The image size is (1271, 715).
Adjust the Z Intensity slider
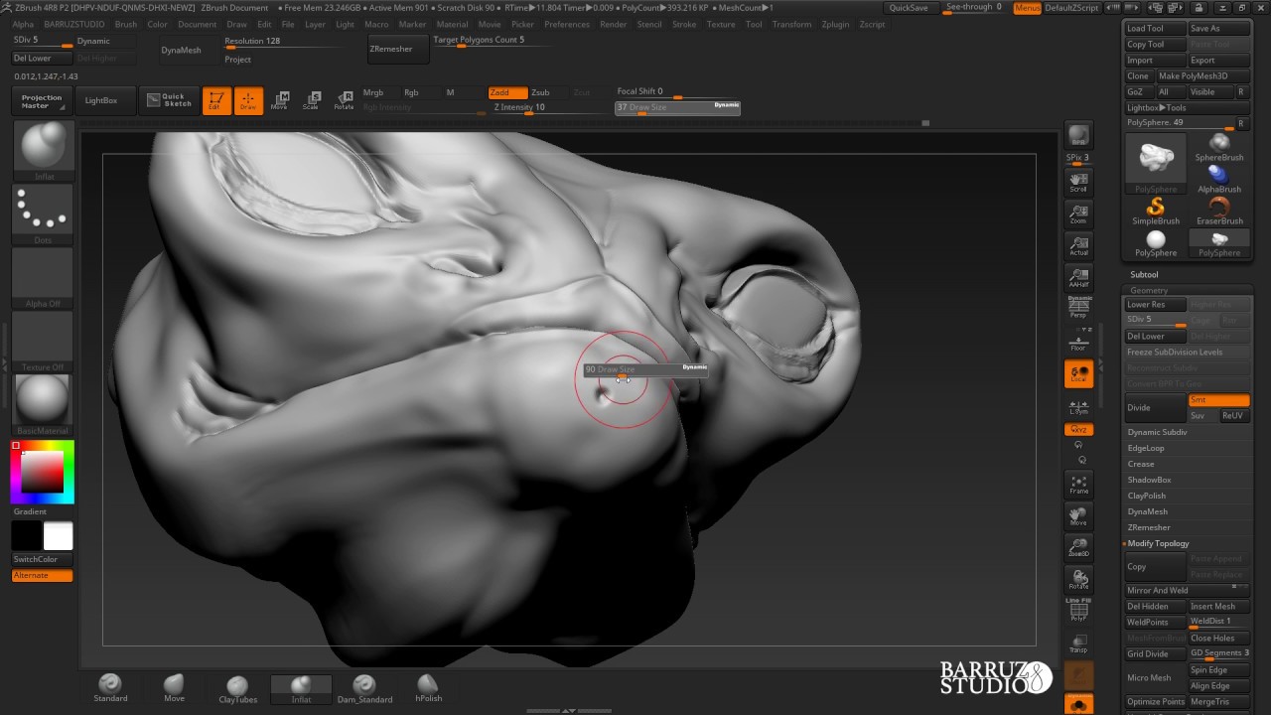(x=548, y=108)
